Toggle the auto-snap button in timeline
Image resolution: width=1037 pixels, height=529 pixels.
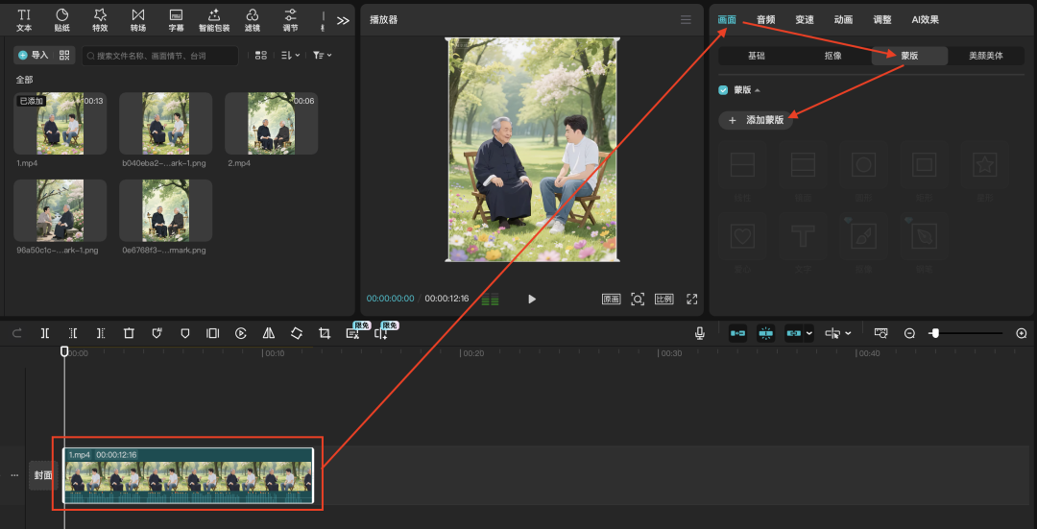[x=766, y=333]
